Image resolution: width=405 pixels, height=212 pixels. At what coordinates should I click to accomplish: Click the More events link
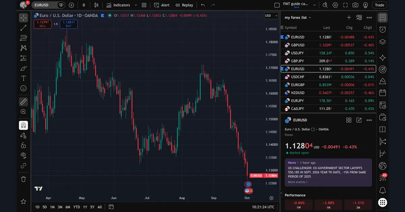pyautogui.click(x=298, y=182)
